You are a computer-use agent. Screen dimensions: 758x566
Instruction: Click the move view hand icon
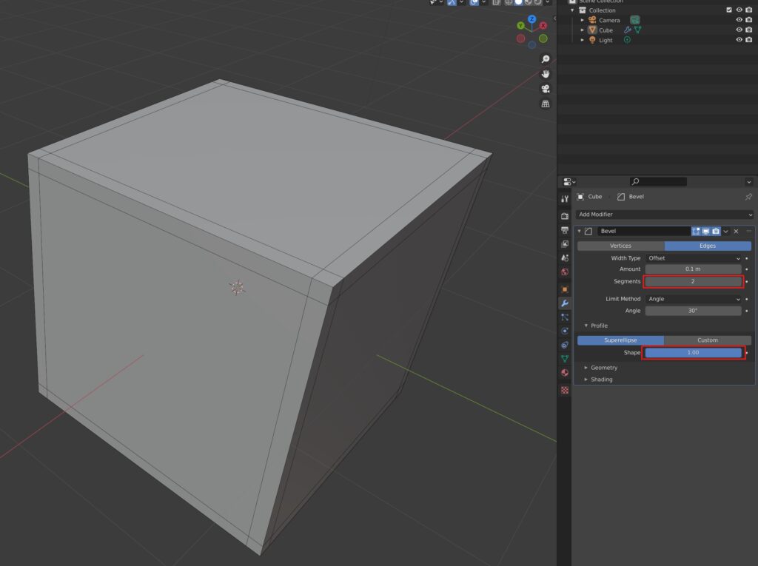click(546, 73)
